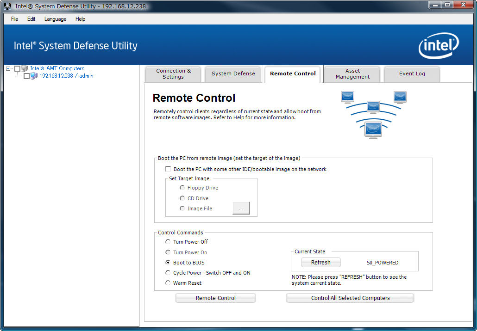This screenshot has height=331, width=477.
Task: Select Turn Power Off command
Action: (x=168, y=242)
